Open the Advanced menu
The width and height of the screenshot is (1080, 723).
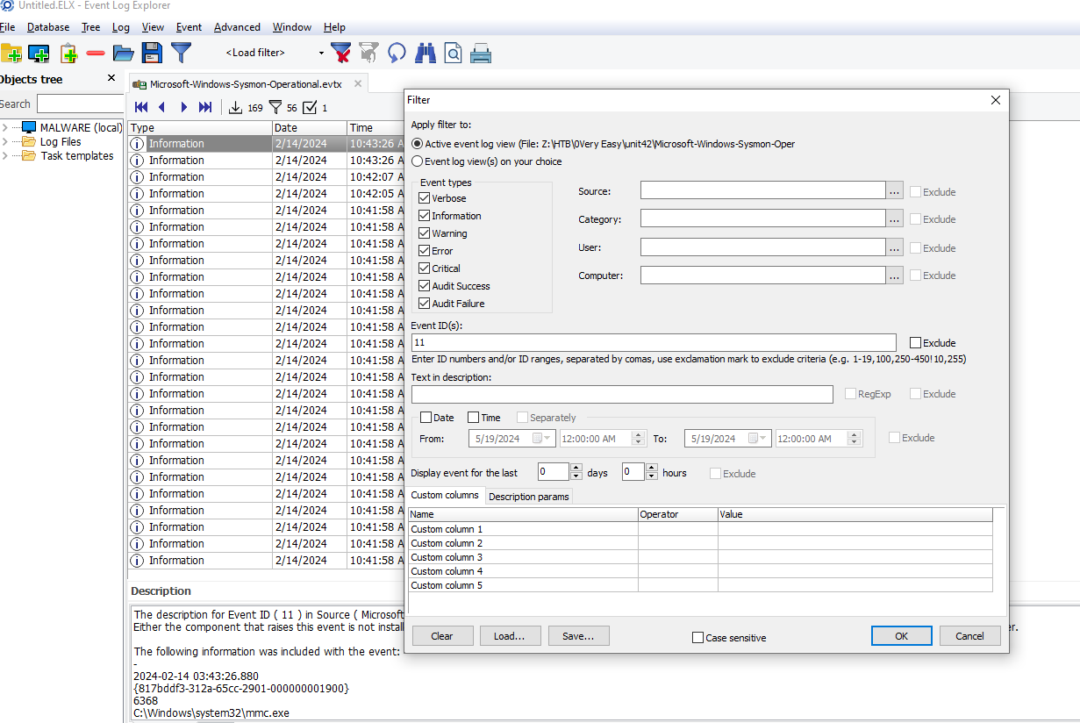point(237,27)
